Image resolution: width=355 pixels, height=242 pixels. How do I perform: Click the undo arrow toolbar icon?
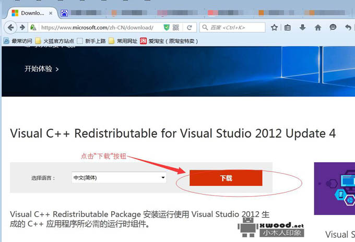[348, 28]
